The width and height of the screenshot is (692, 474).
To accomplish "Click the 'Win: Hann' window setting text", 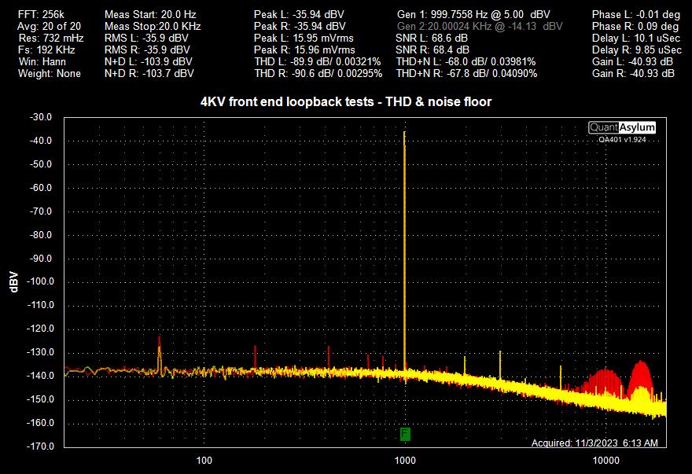I will coord(42,62).
